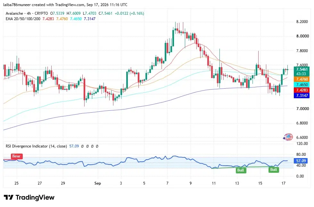Click the red EMA 20 price tag 7.4283
Screen dimensions: 314x207
click(302, 90)
